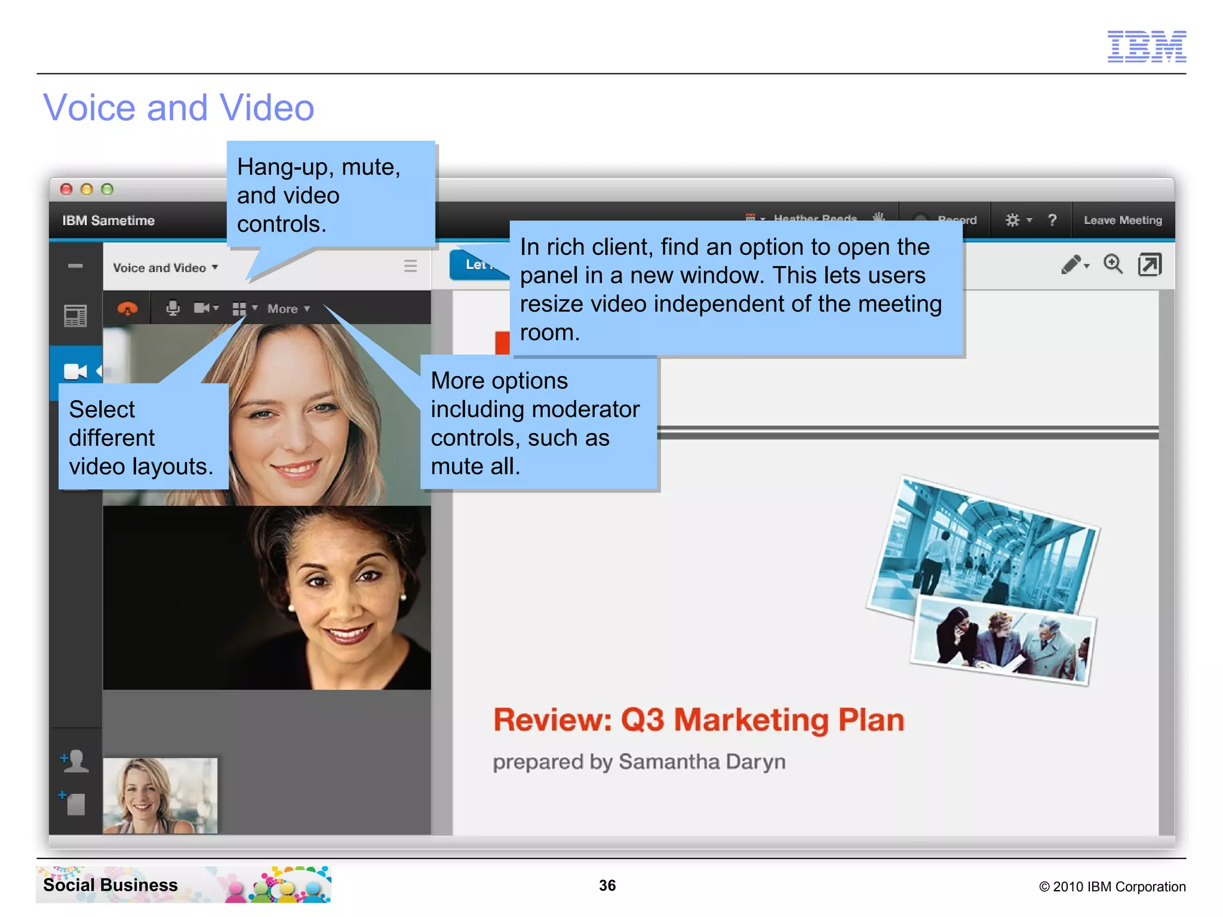Open the More options dropdown

coord(288,309)
